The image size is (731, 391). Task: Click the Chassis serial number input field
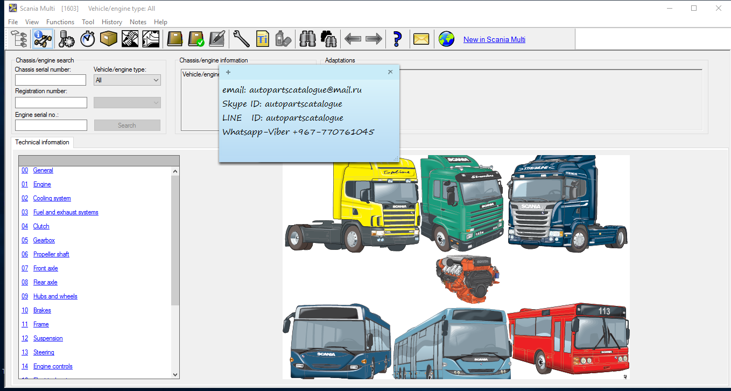point(51,80)
